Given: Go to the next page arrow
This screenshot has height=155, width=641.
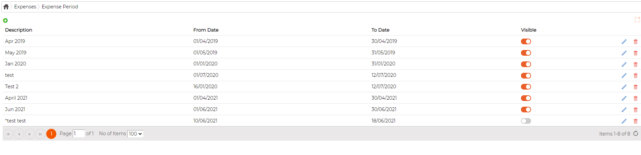Looking at the screenshot, I should 30,134.
